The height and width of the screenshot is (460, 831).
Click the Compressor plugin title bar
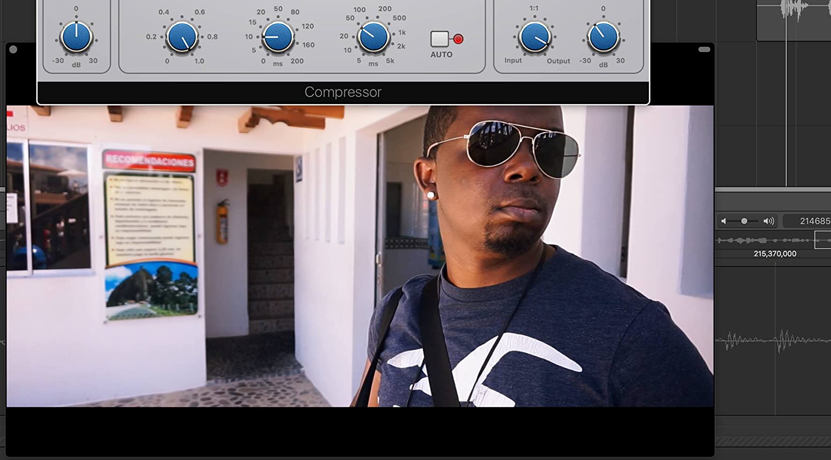click(343, 92)
